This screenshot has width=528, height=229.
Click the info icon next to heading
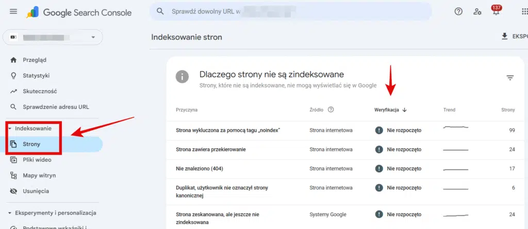182,76
